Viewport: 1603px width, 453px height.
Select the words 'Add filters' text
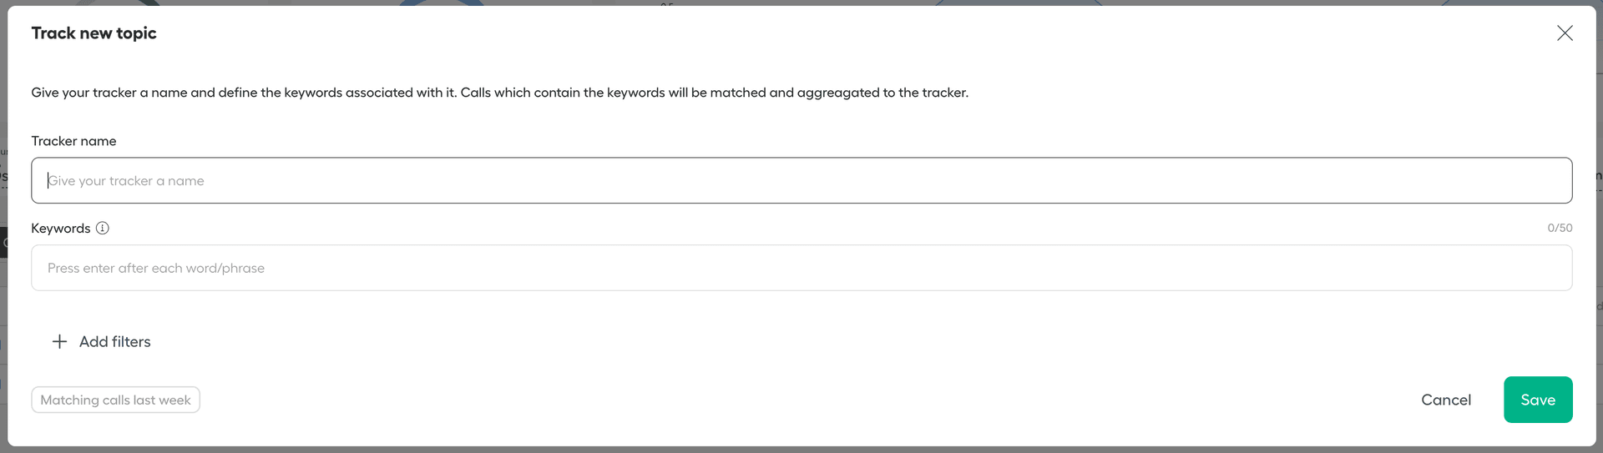point(115,341)
